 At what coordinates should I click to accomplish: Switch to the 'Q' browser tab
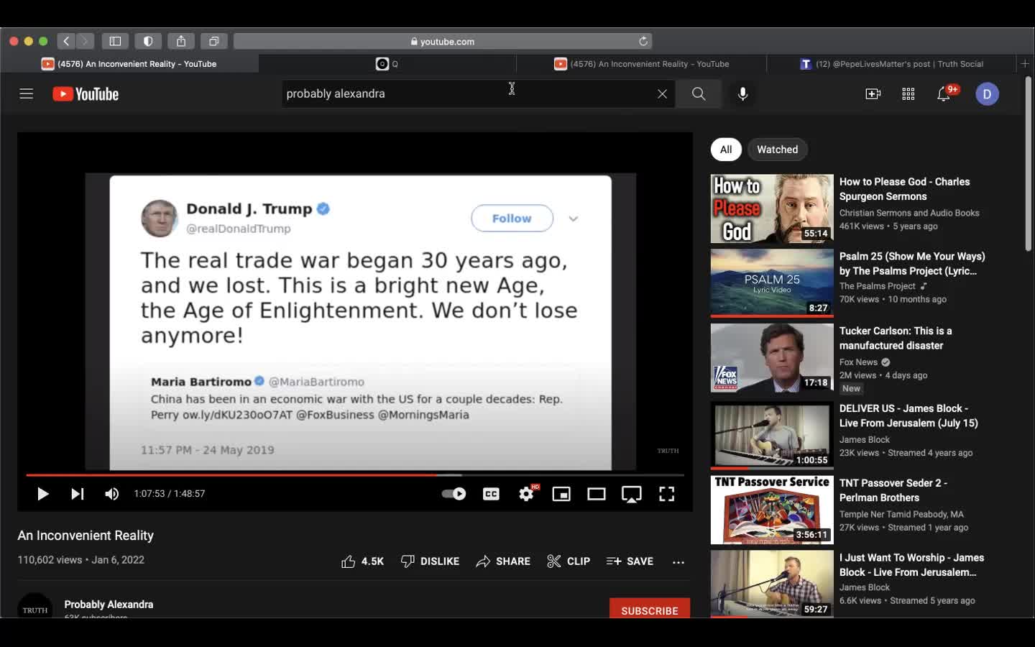[x=387, y=64]
